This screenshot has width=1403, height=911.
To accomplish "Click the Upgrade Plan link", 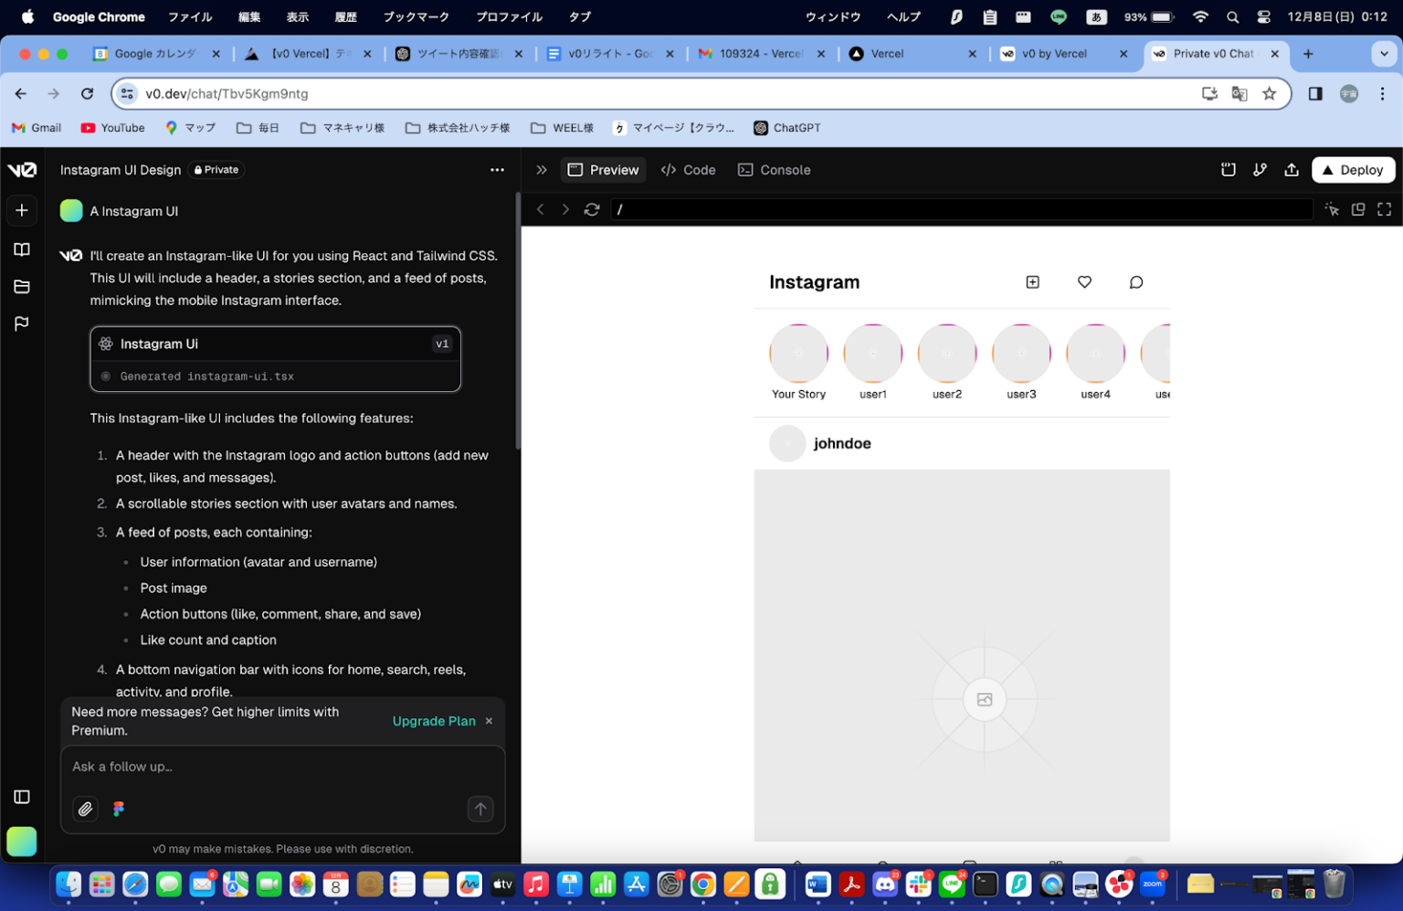I will point(434,721).
